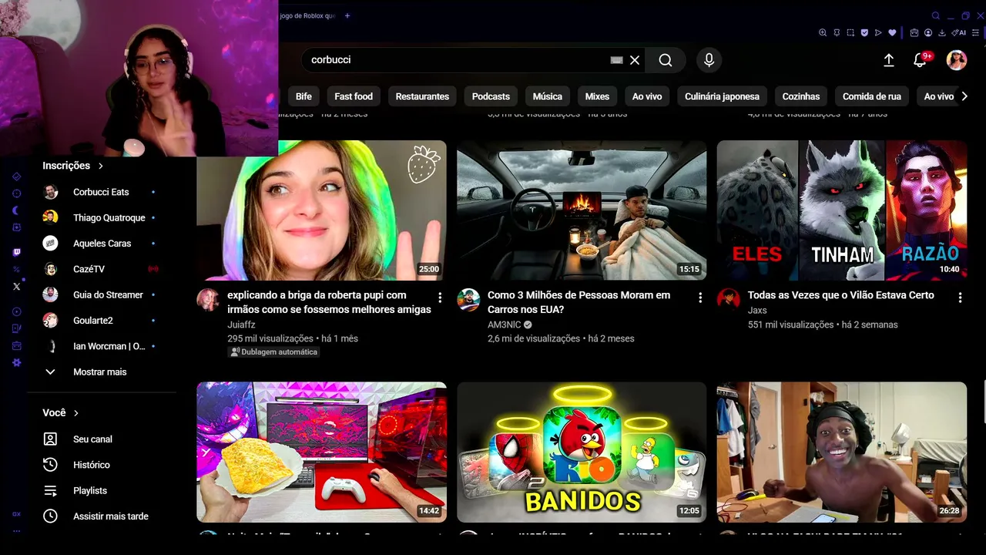The image size is (986, 555).
Task: Open Twitch in the browser sidebar
Action: coord(17,252)
